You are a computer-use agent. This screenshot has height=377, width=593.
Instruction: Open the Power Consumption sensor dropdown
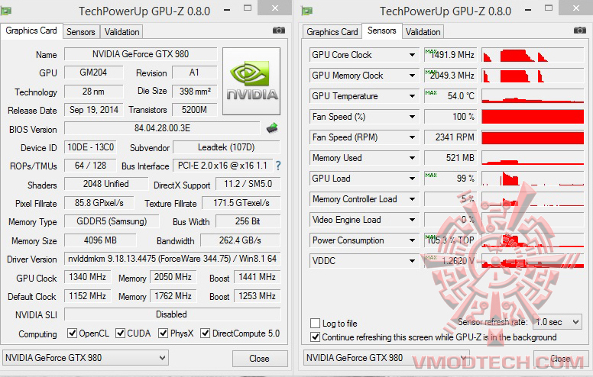tap(412, 240)
